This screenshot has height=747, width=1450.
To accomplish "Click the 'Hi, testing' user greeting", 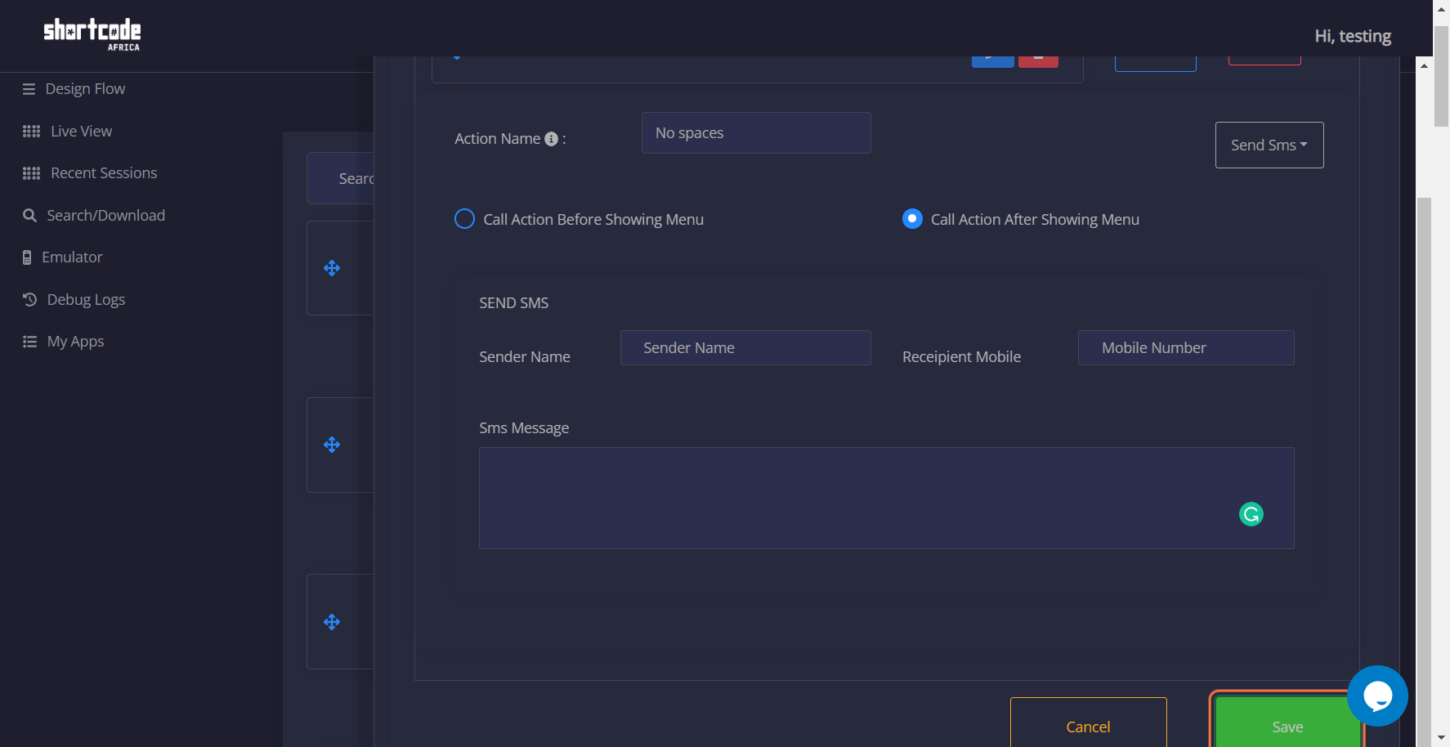I will pos(1353,37).
